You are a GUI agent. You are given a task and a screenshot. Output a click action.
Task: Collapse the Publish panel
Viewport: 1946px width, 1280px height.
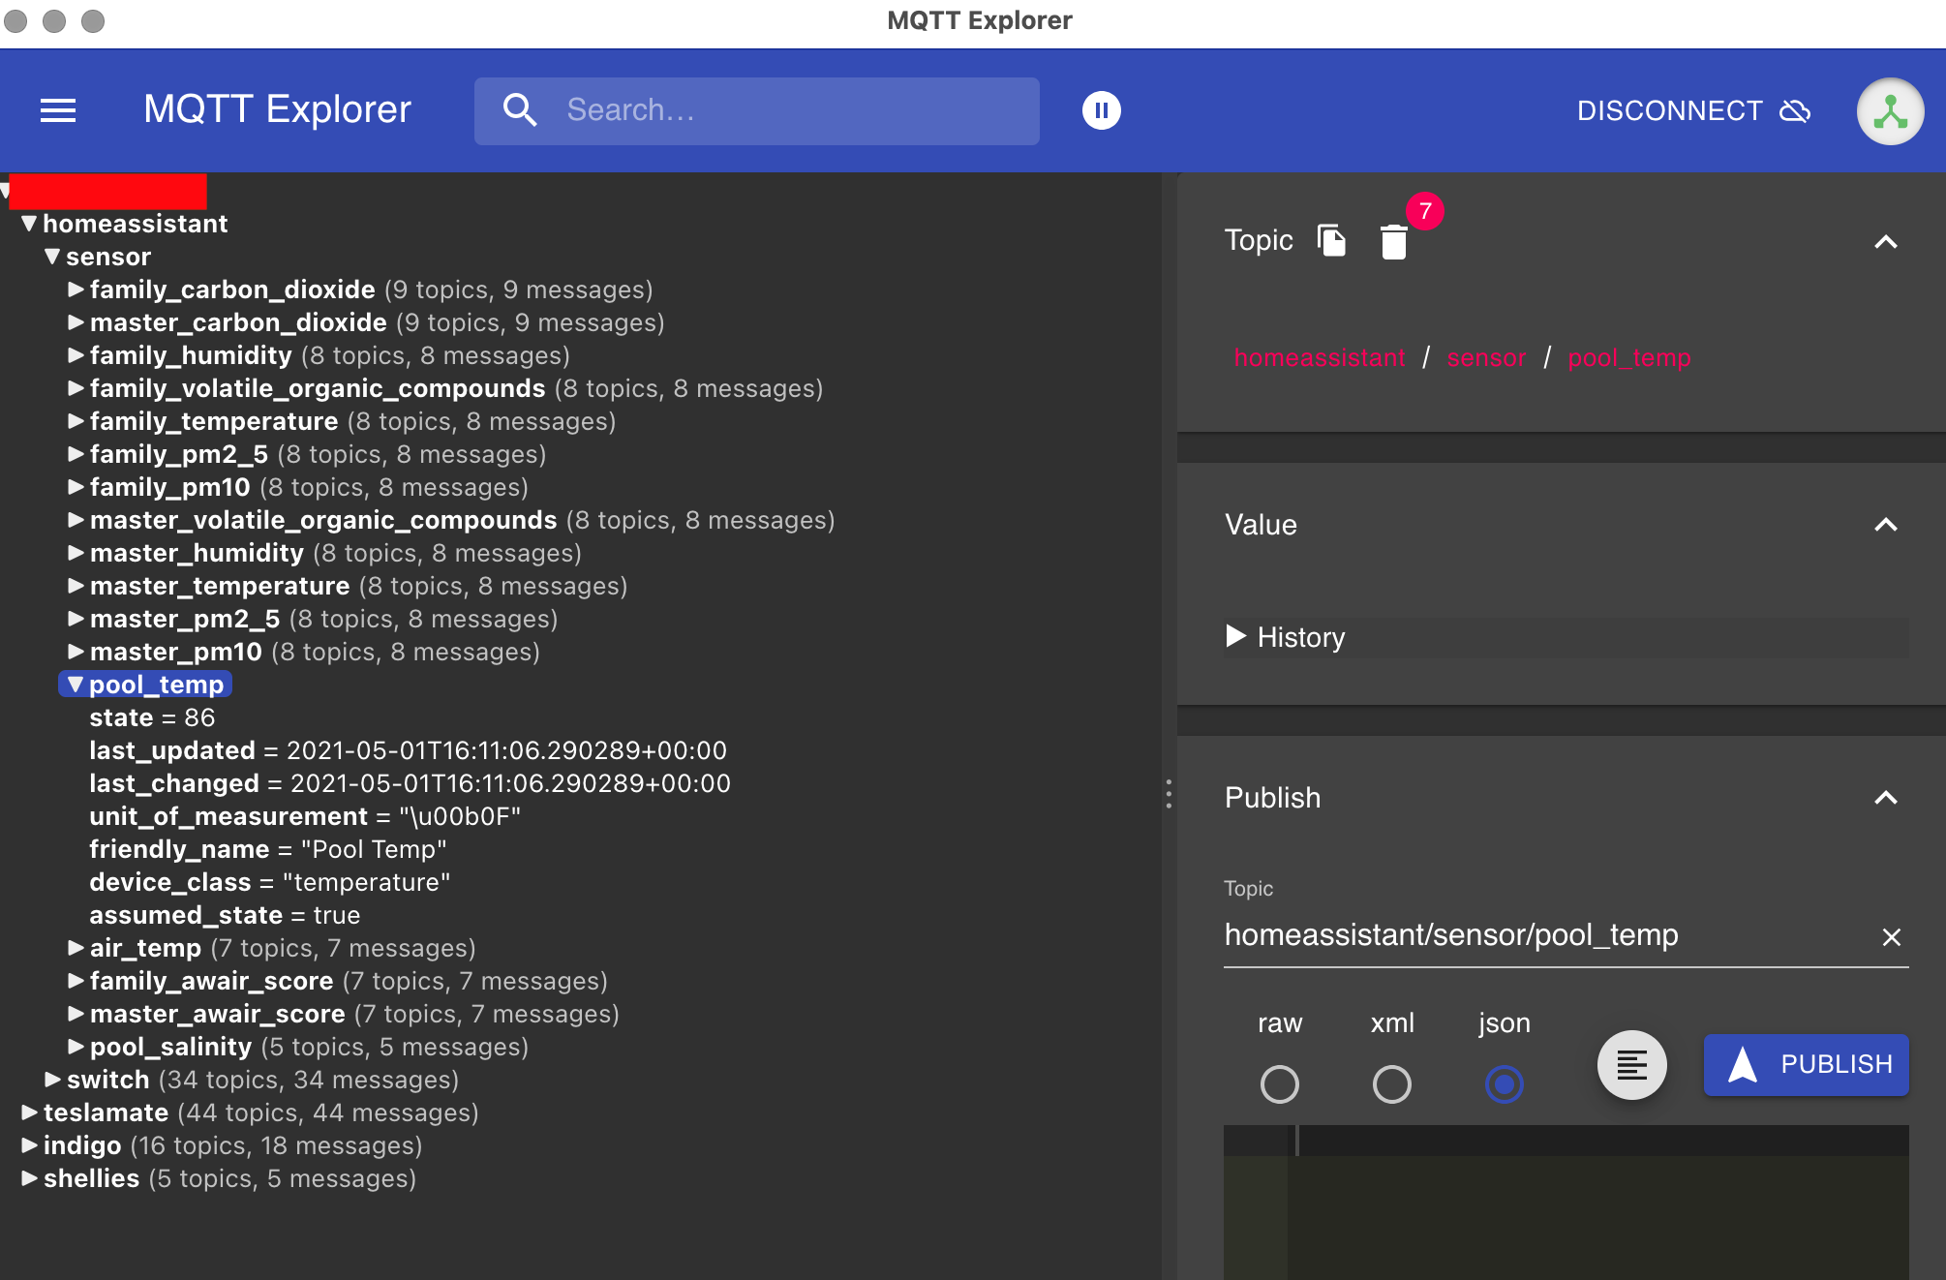[x=1885, y=798]
